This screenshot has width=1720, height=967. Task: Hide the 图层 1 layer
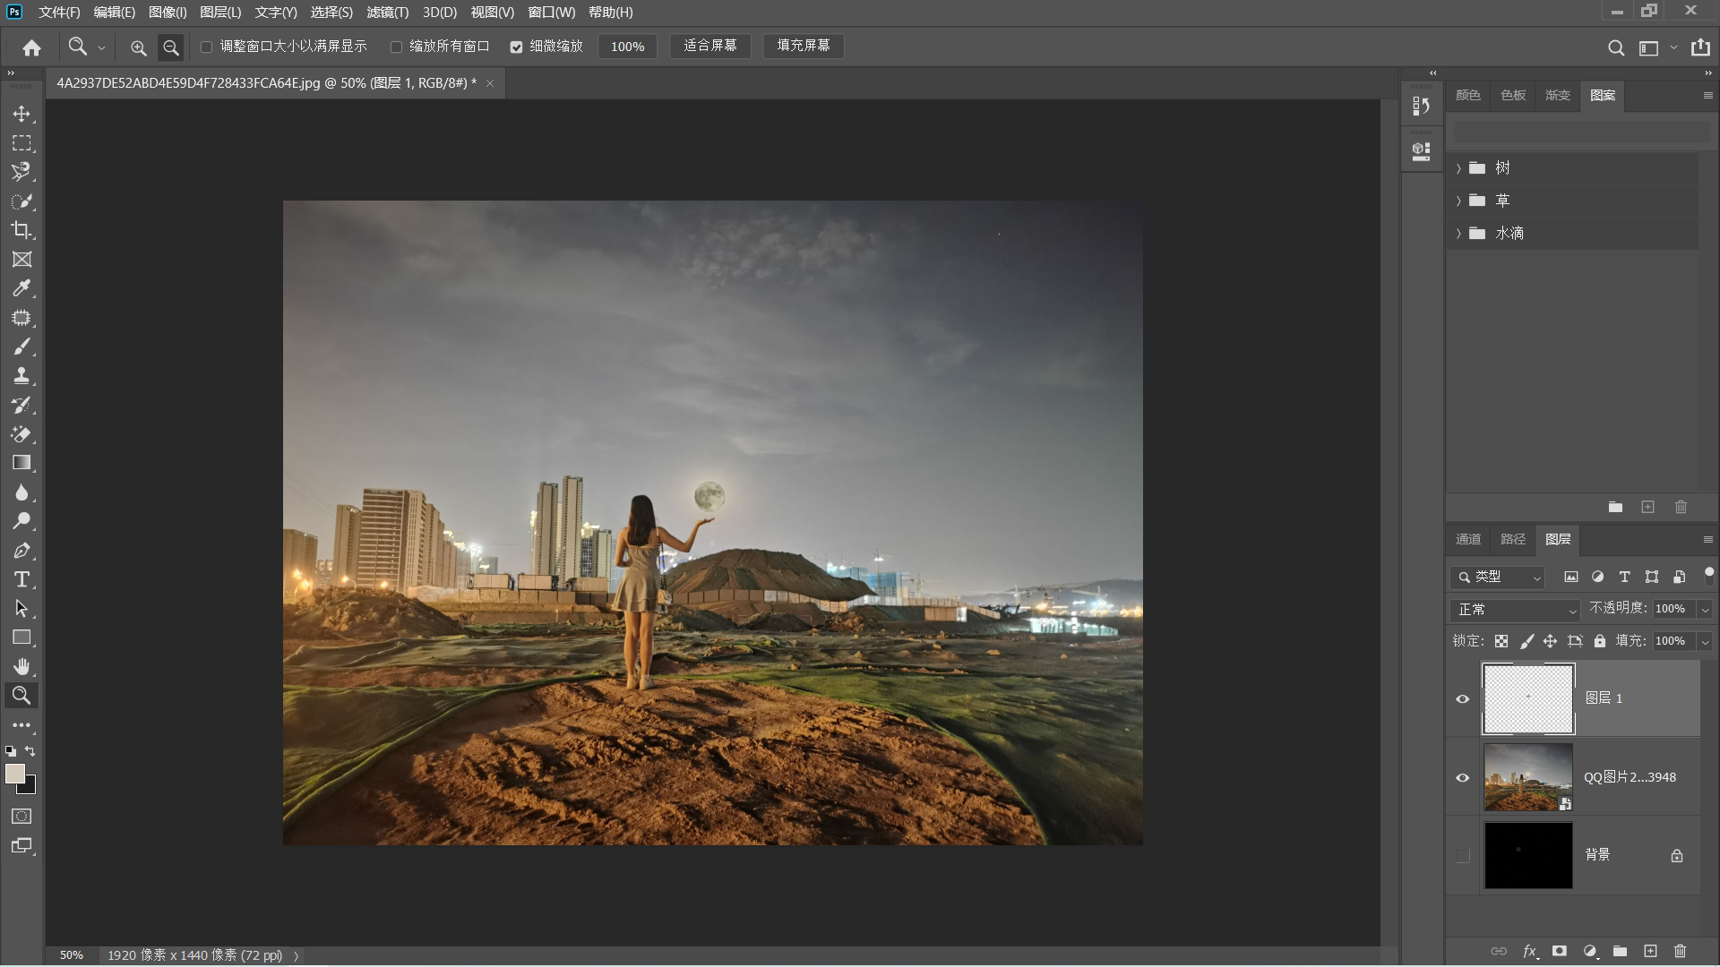click(1463, 699)
